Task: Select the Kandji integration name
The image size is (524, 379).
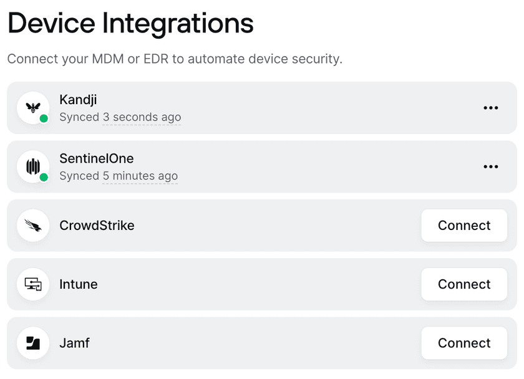Action: [78, 100]
